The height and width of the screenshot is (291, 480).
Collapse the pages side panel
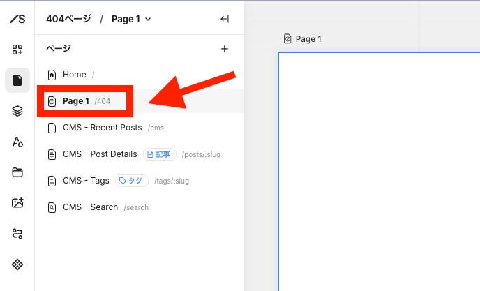click(x=225, y=19)
